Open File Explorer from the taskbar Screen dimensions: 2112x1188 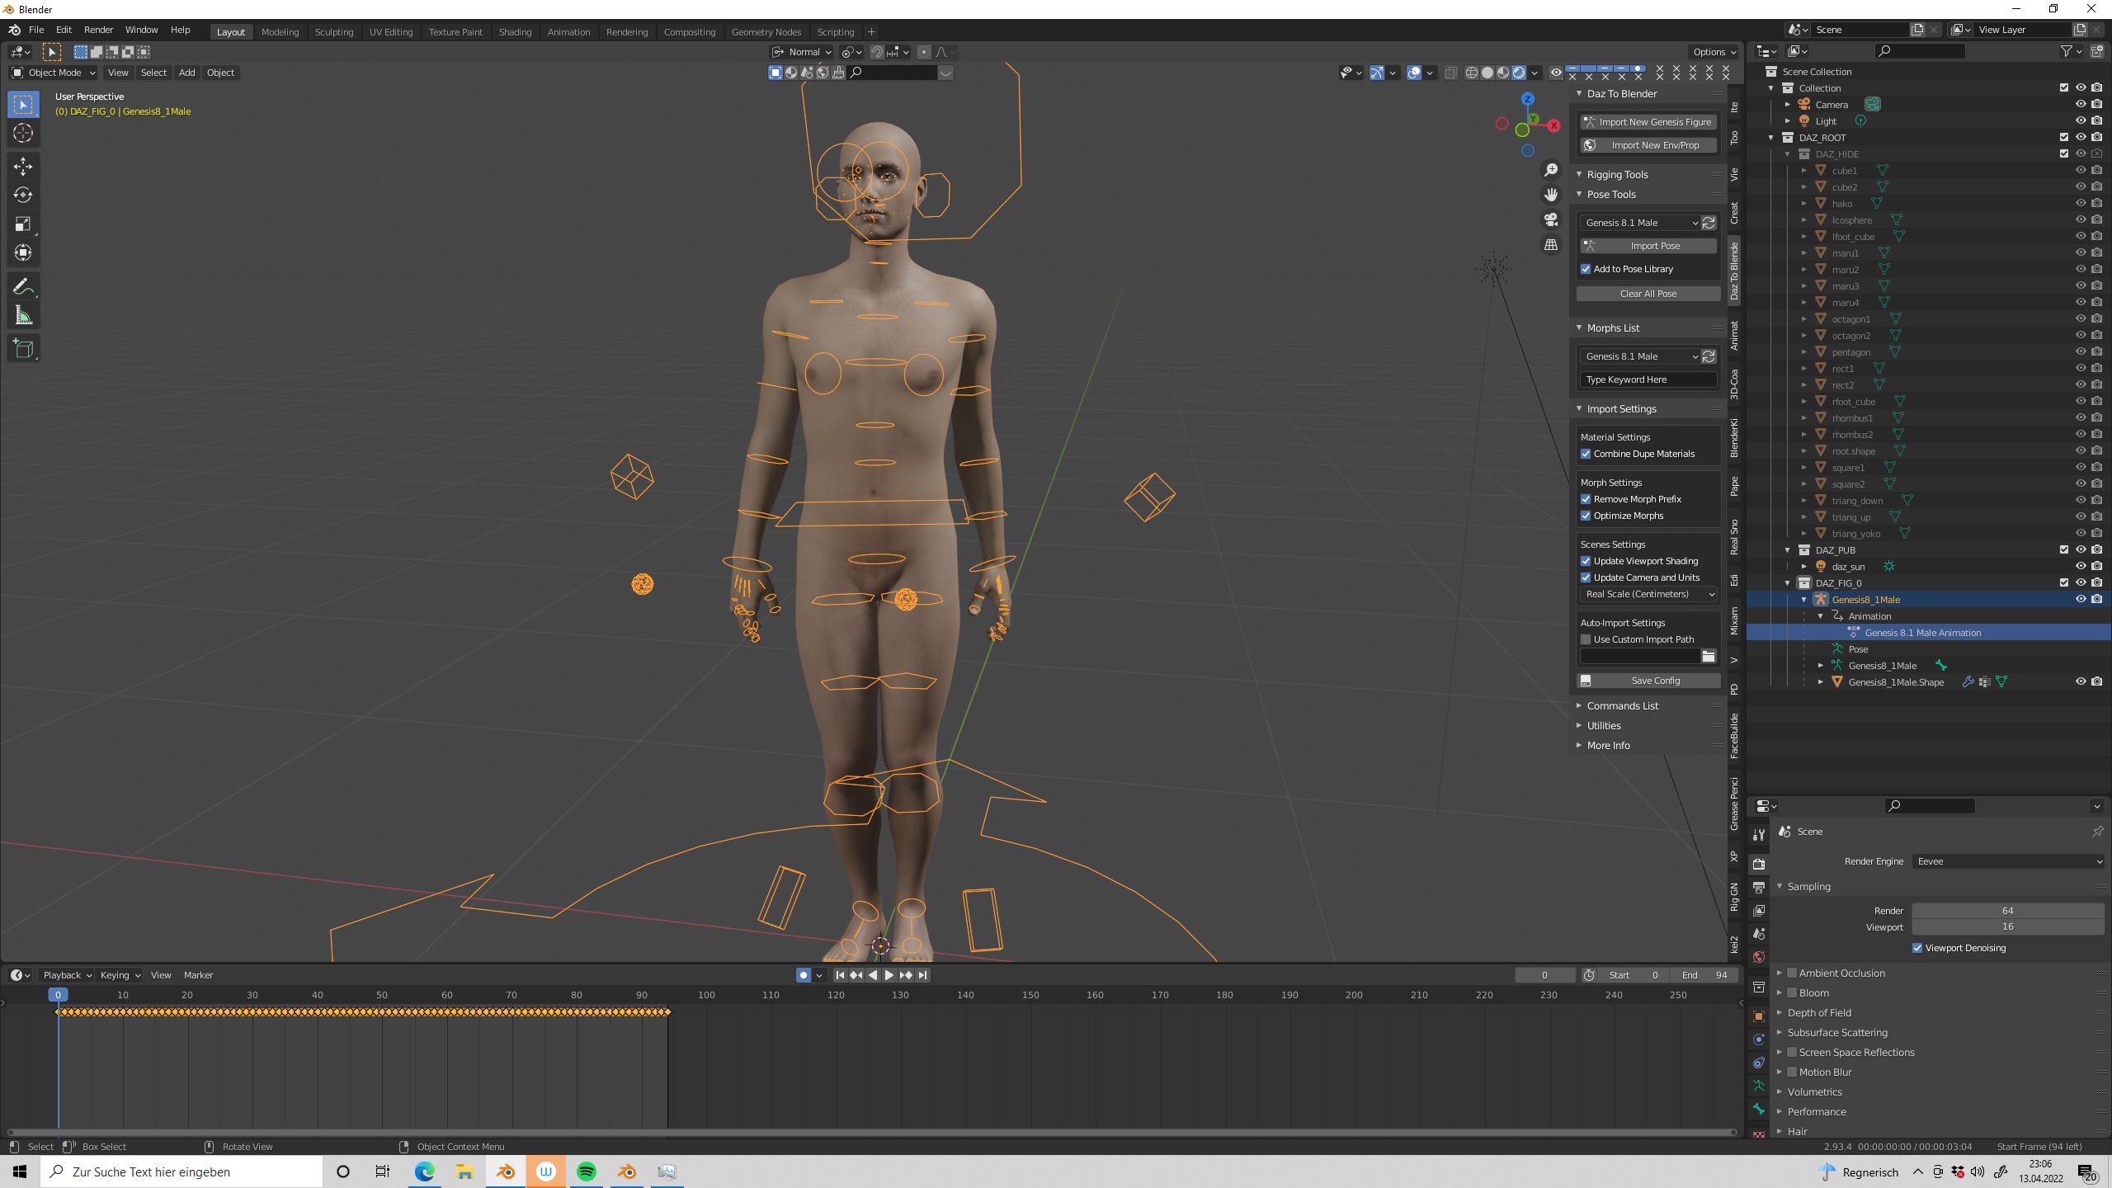point(465,1171)
